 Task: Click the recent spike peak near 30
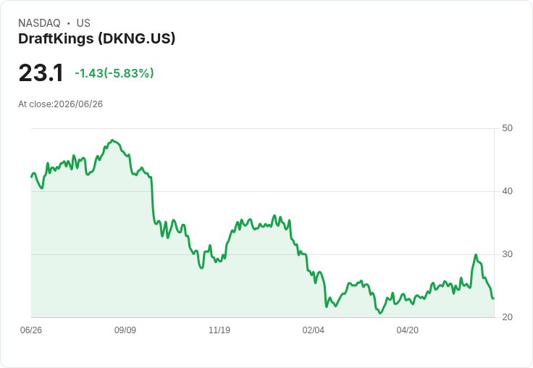coord(476,255)
